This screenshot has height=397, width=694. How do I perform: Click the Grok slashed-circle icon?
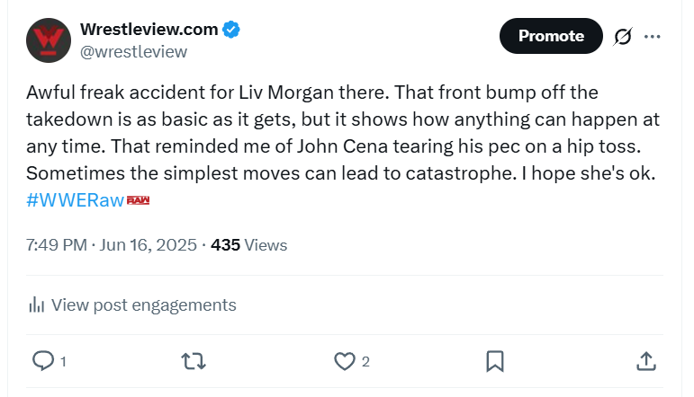[622, 37]
